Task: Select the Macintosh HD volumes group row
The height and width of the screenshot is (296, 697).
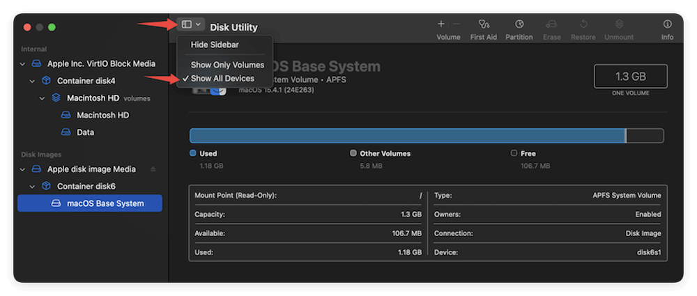Action: click(90, 98)
